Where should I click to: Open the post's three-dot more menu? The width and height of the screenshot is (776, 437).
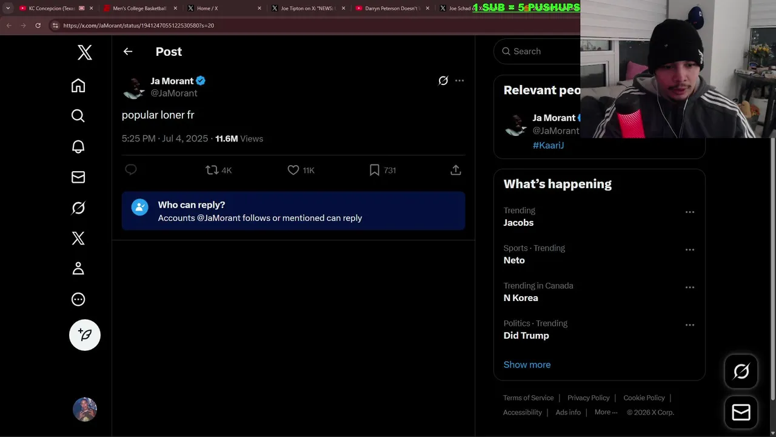click(460, 81)
